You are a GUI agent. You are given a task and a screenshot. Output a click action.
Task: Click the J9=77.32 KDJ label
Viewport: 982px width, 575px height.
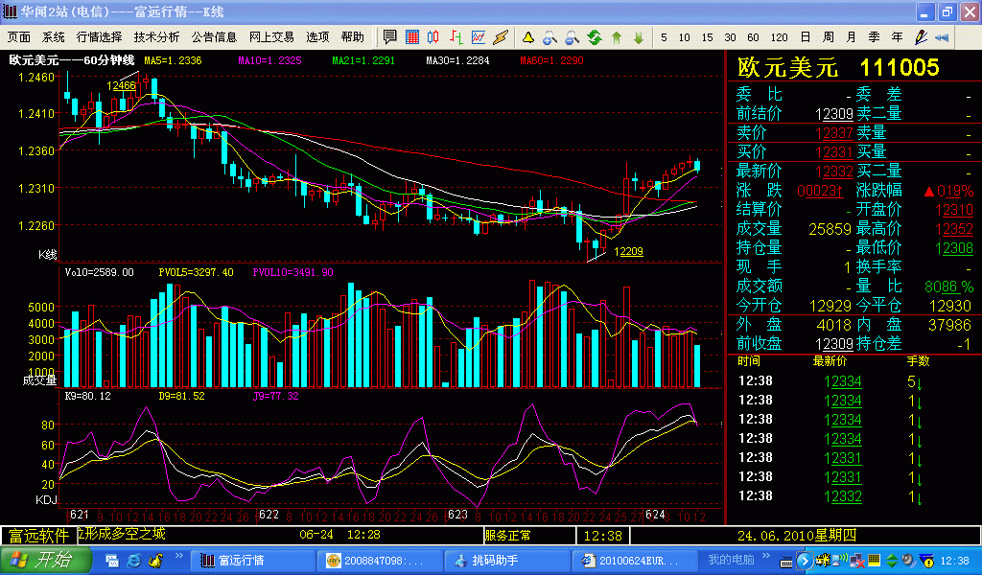pos(275,396)
